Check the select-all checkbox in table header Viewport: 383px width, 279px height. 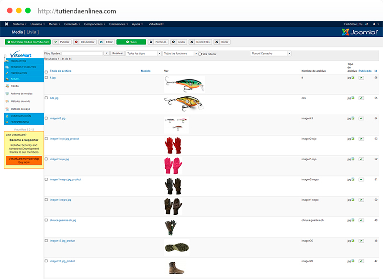pyautogui.click(x=46, y=71)
